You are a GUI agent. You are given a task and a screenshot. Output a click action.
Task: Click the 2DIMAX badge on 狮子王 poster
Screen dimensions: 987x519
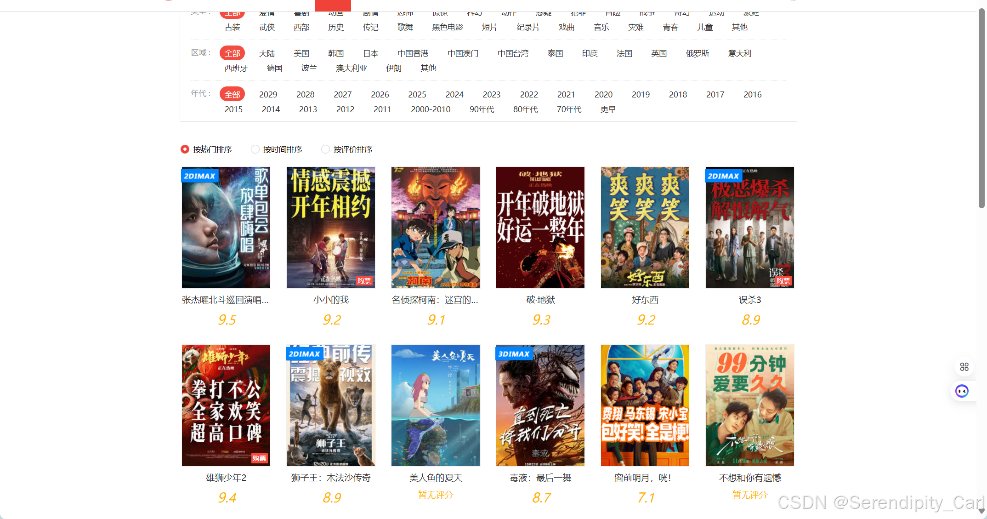304,354
